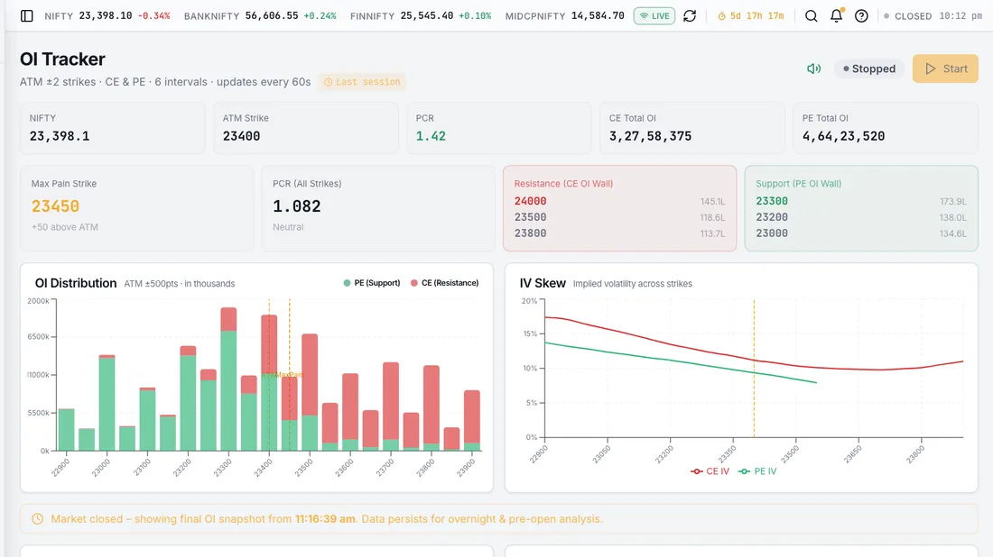Click the FINNIFTY ticker 25,545.40
993x557 pixels.
click(421, 16)
